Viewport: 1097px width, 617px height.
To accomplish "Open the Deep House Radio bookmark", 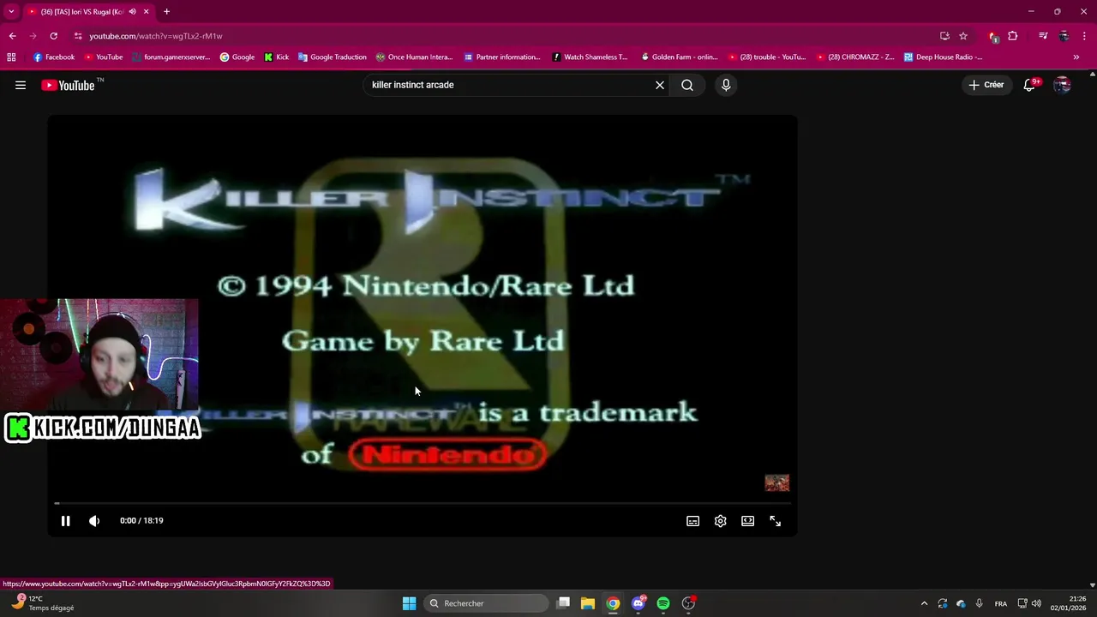I will [x=943, y=57].
